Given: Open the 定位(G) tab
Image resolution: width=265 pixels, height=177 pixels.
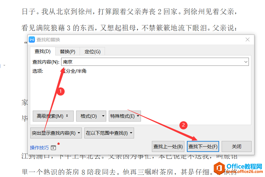Looking at the screenshot, I should pyautogui.click(x=93, y=51).
